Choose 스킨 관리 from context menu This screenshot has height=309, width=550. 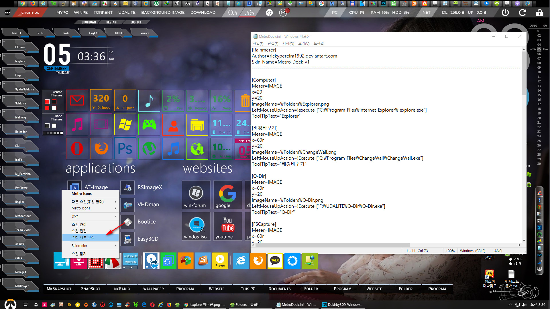tap(90, 225)
